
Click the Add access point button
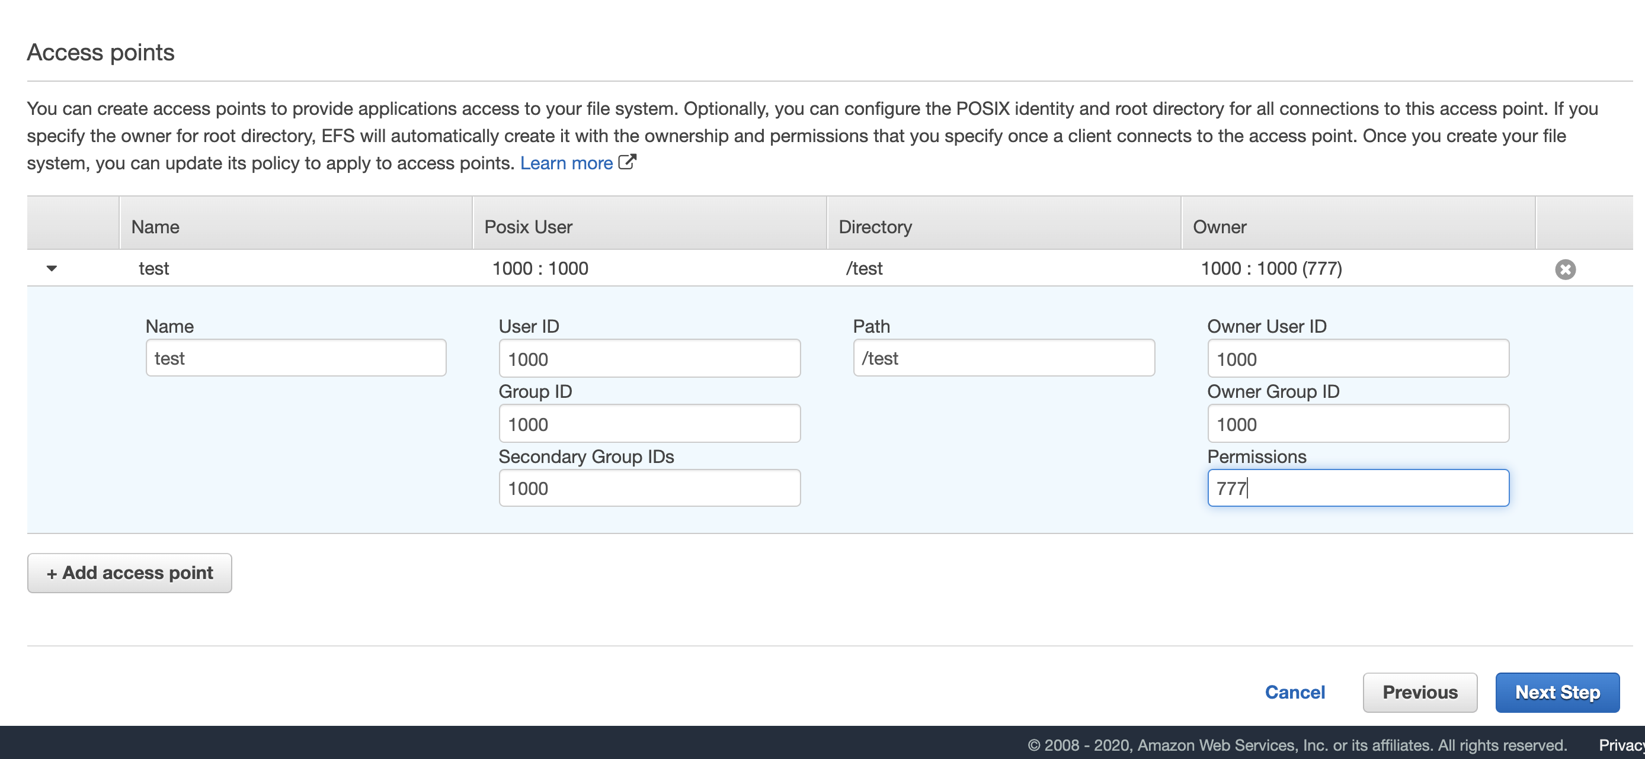click(130, 573)
